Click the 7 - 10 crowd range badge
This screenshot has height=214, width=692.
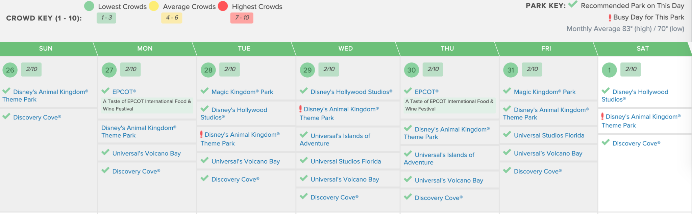coord(242,18)
